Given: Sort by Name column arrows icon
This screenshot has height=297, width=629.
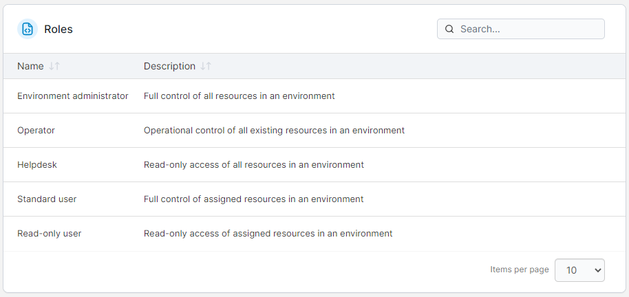Looking at the screenshot, I should pos(54,66).
